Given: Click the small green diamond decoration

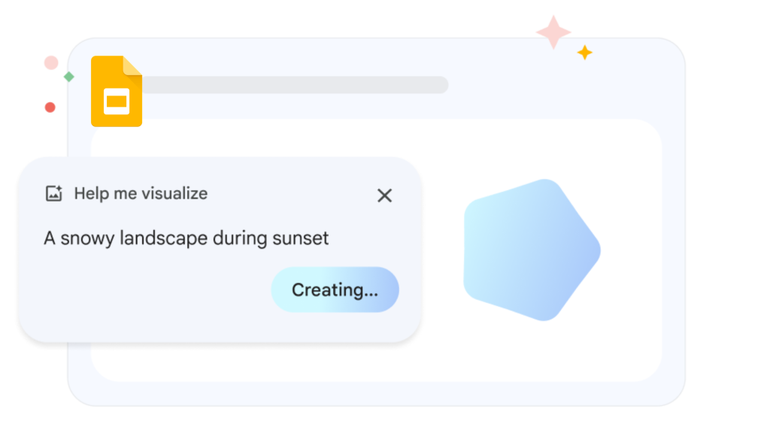Looking at the screenshot, I should point(68,77).
